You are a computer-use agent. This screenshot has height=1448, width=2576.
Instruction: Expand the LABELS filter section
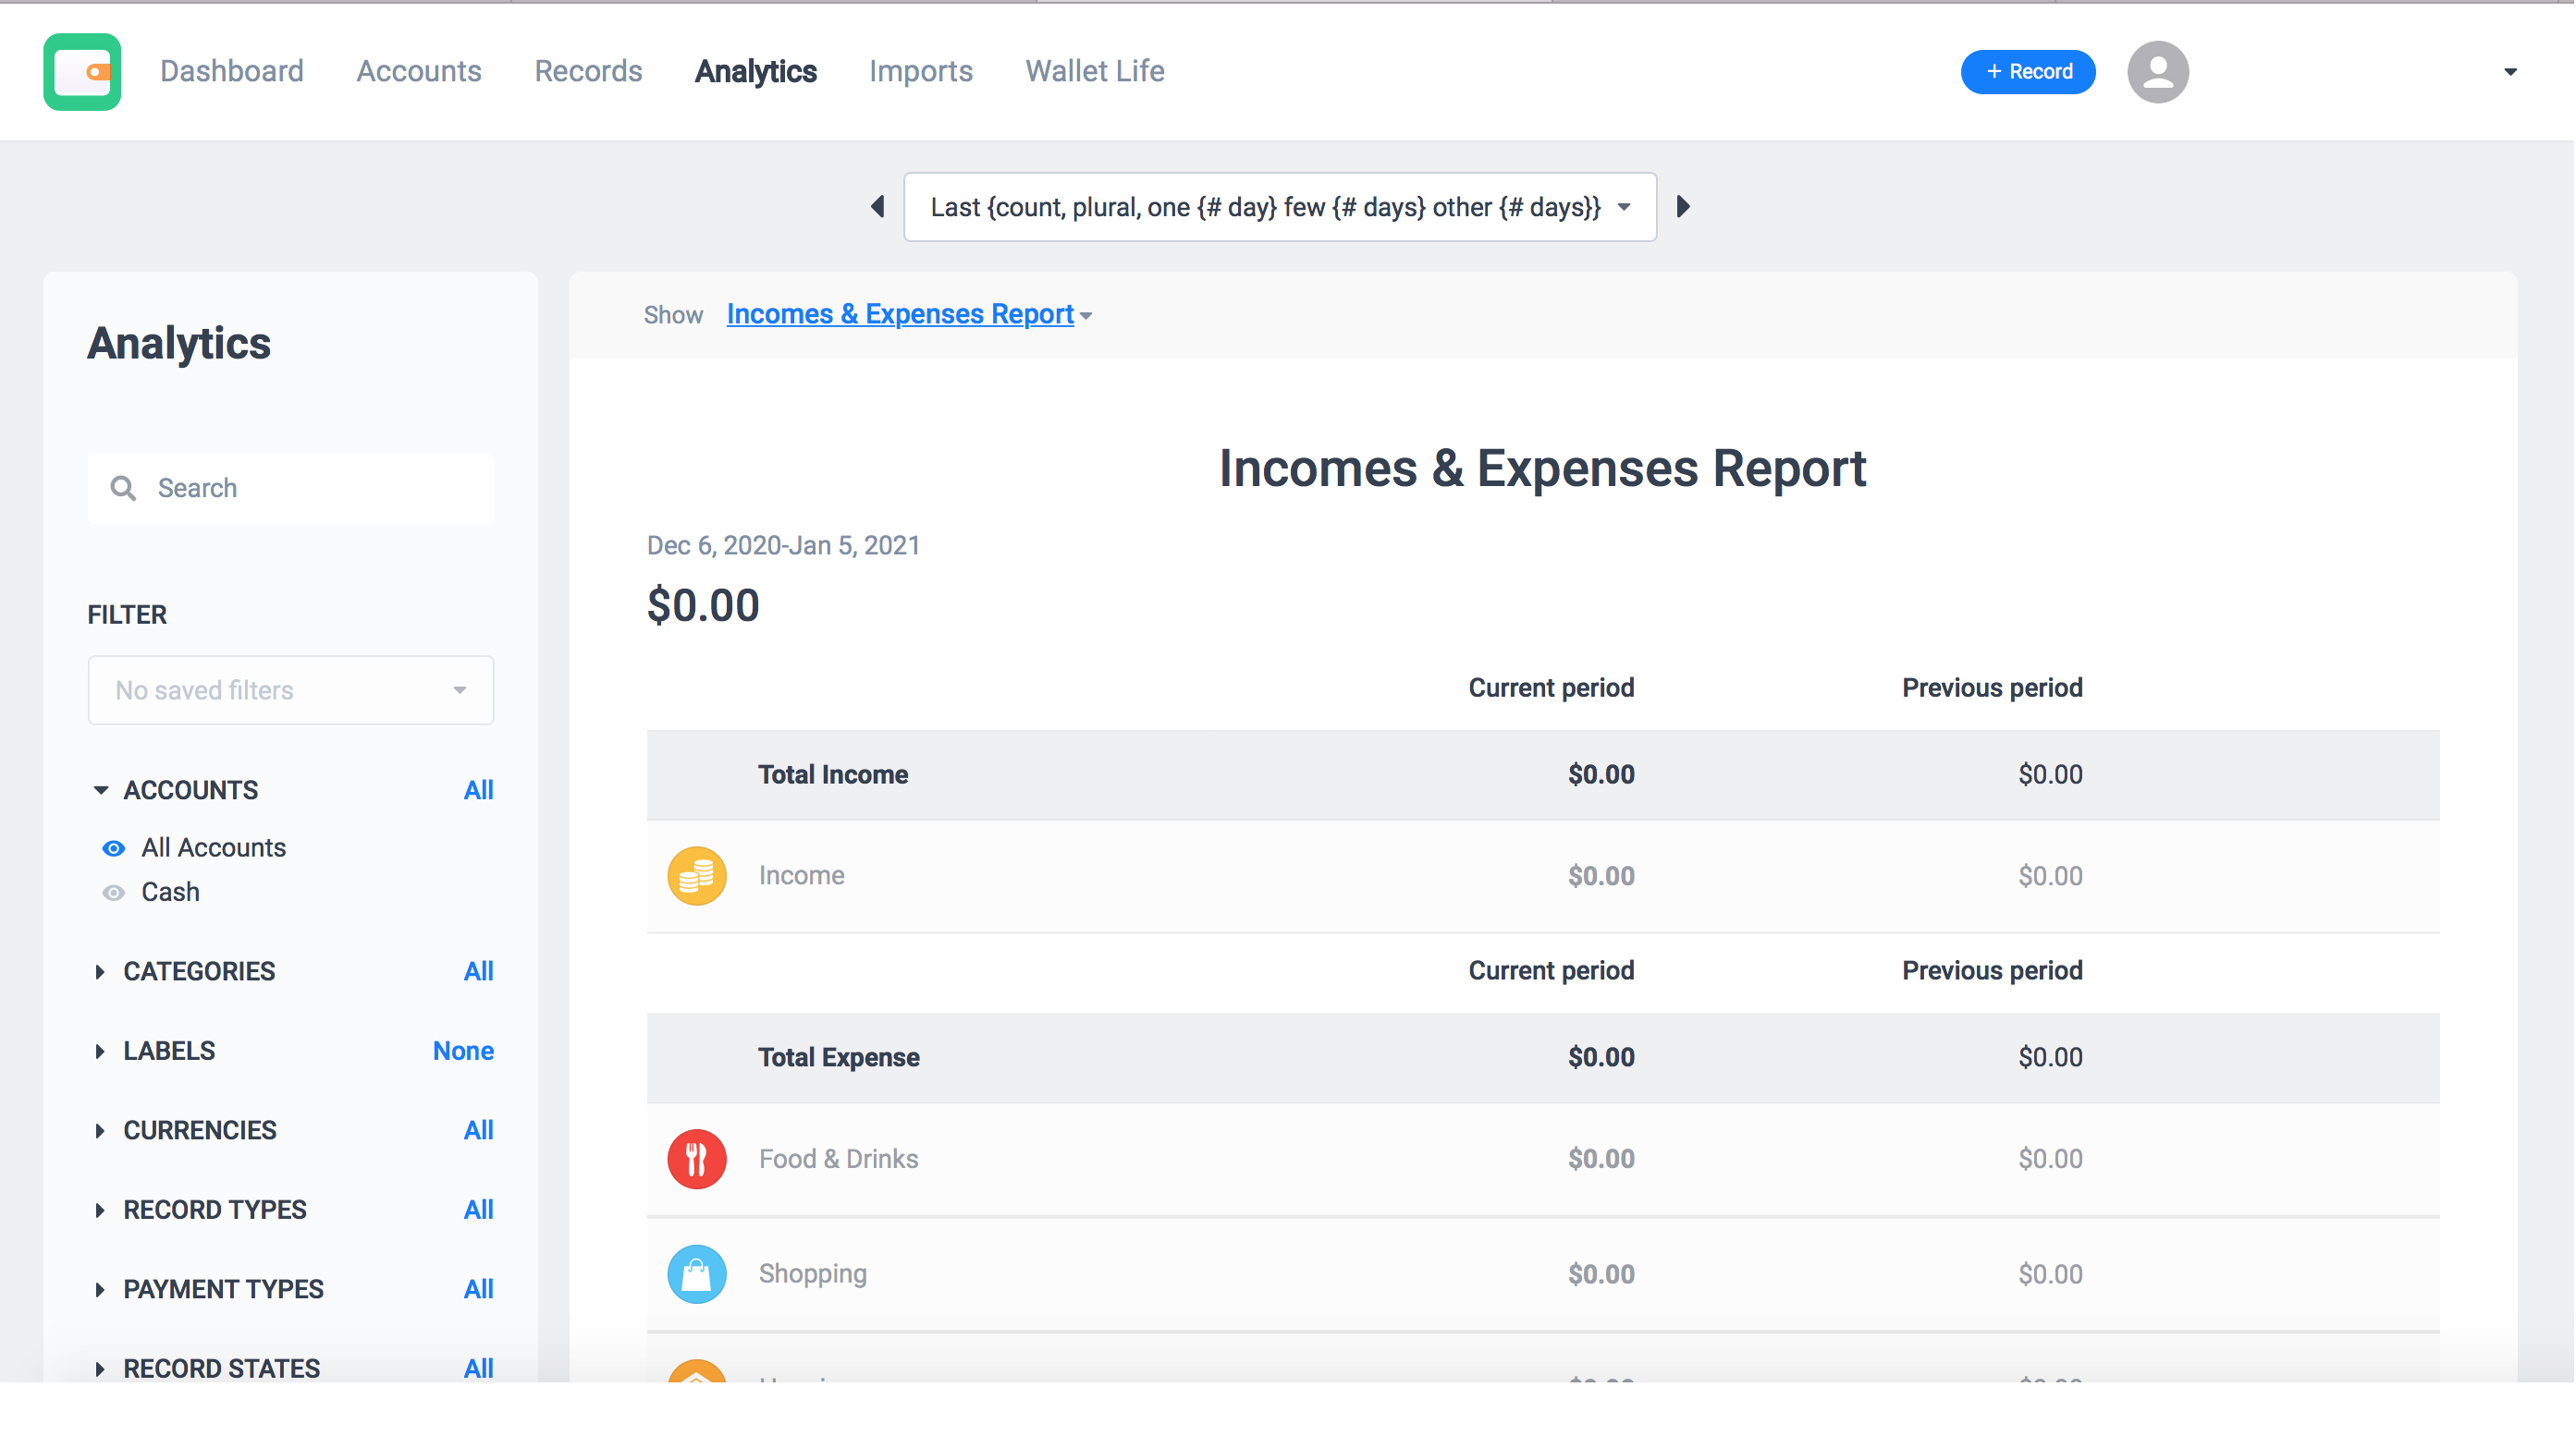coord(100,1051)
